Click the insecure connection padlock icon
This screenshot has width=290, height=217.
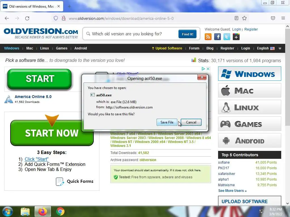pyautogui.click(x=64, y=18)
